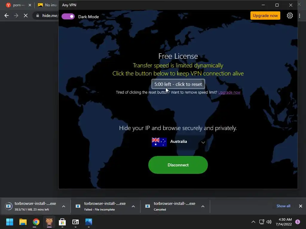Follow the Upgrade now purple link
This screenshot has height=229, width=306.
[x=229, y=92]
